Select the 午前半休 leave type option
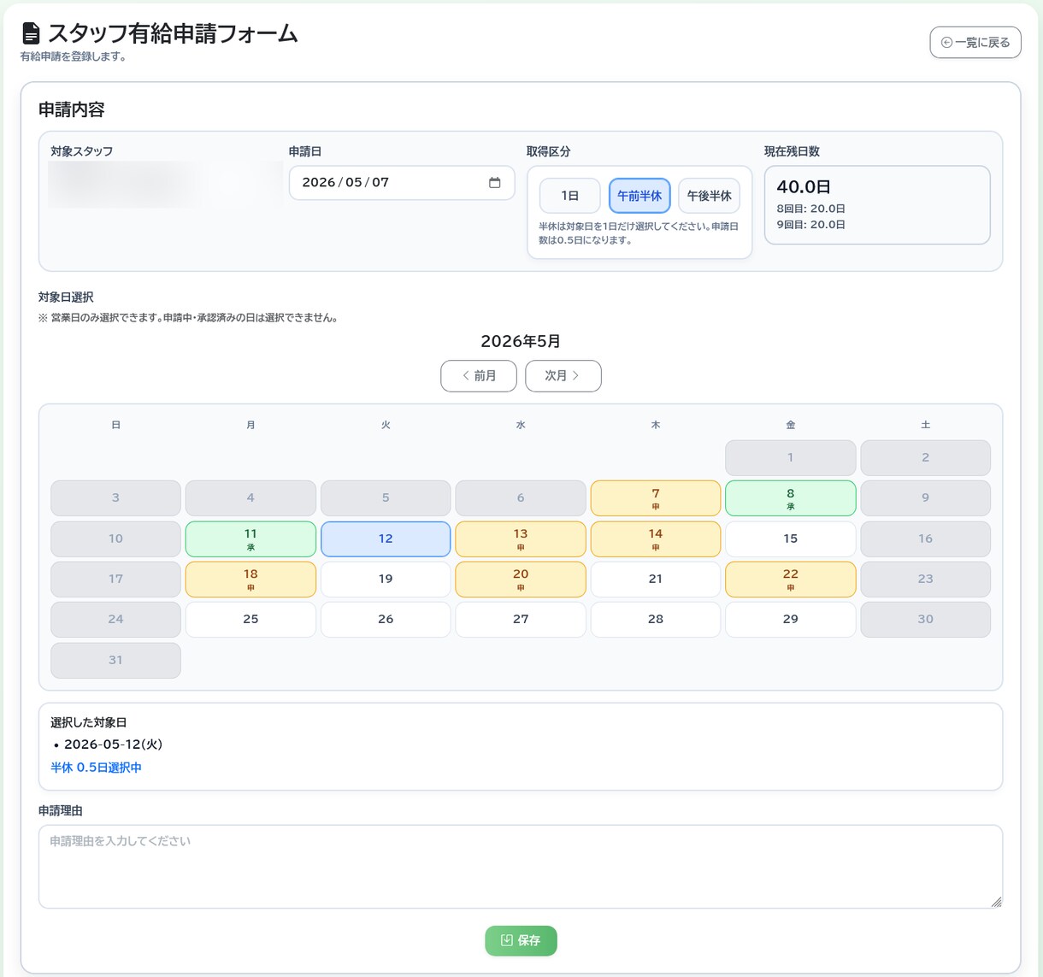The height and width of the screenshot is (977, 1043). 639,196
